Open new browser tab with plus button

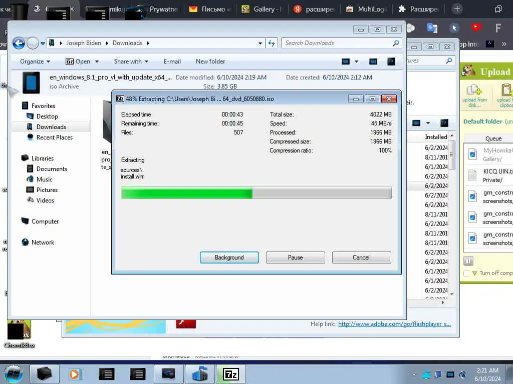coord(457,9)
